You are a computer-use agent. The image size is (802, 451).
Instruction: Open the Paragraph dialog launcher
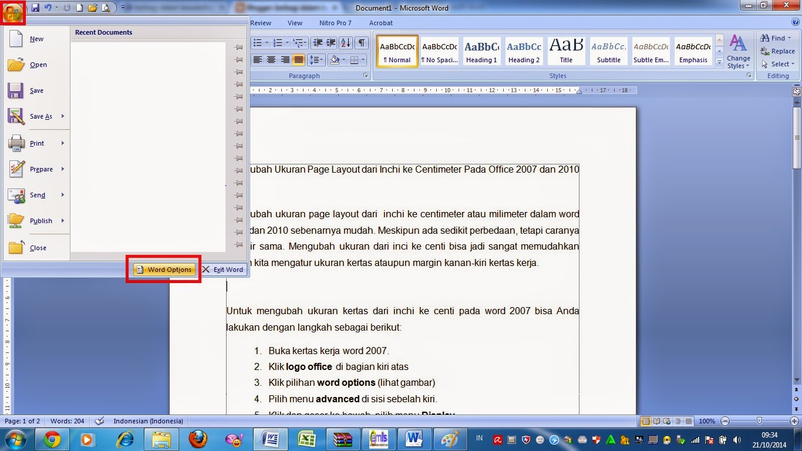tap(366, 76)
